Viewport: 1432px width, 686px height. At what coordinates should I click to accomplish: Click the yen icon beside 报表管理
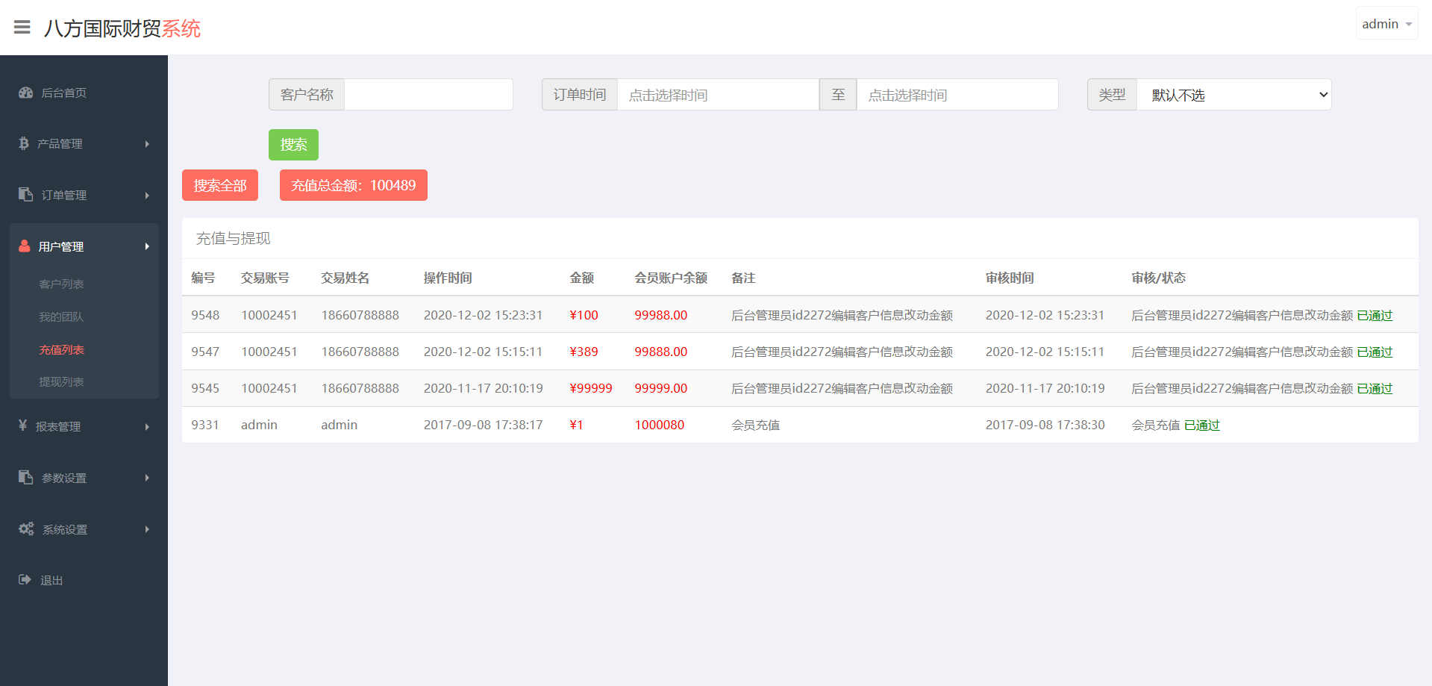point(23,425)
